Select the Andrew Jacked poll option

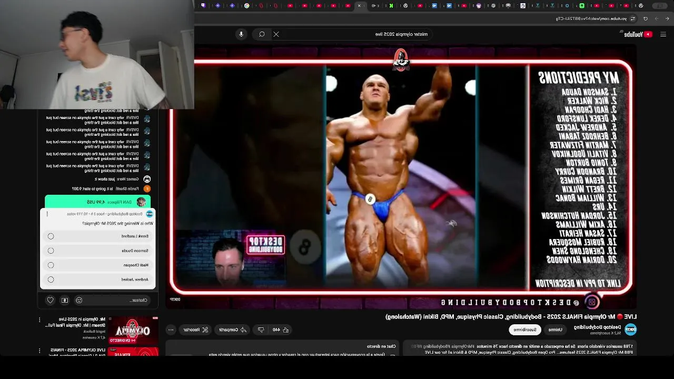tap(98, 280)
